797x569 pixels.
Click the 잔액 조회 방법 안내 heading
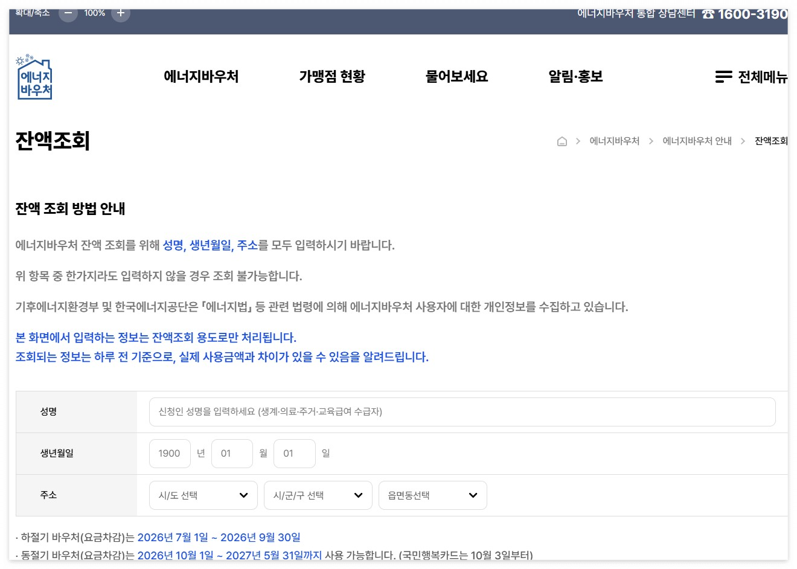point(70,209)
